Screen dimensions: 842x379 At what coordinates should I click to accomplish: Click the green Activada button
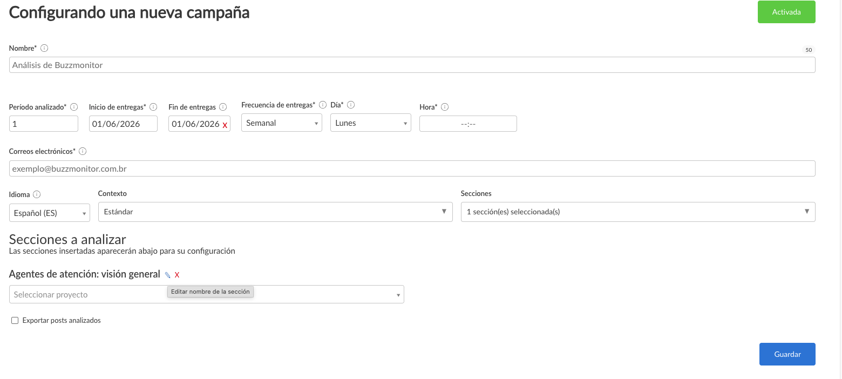click(786, 12)
